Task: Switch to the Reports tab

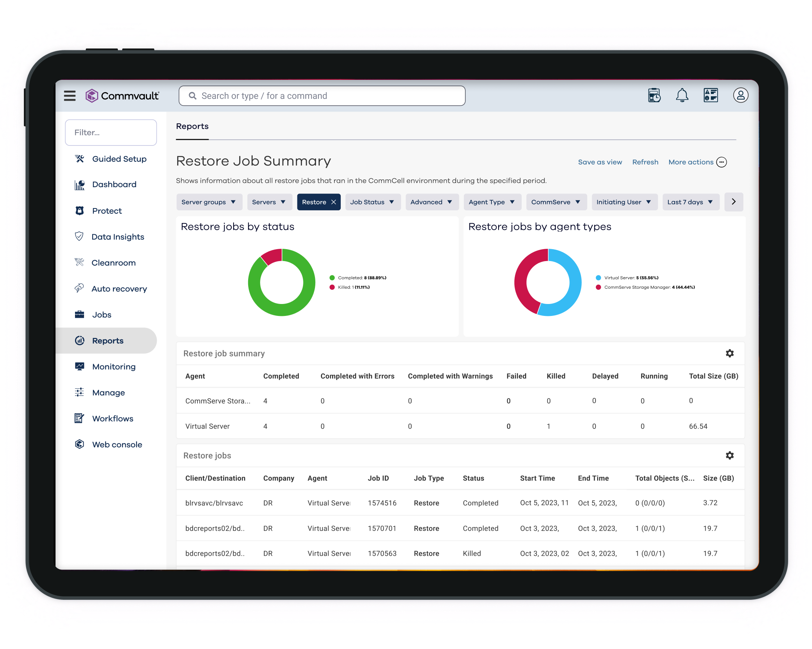Action: tap(192, 126)
